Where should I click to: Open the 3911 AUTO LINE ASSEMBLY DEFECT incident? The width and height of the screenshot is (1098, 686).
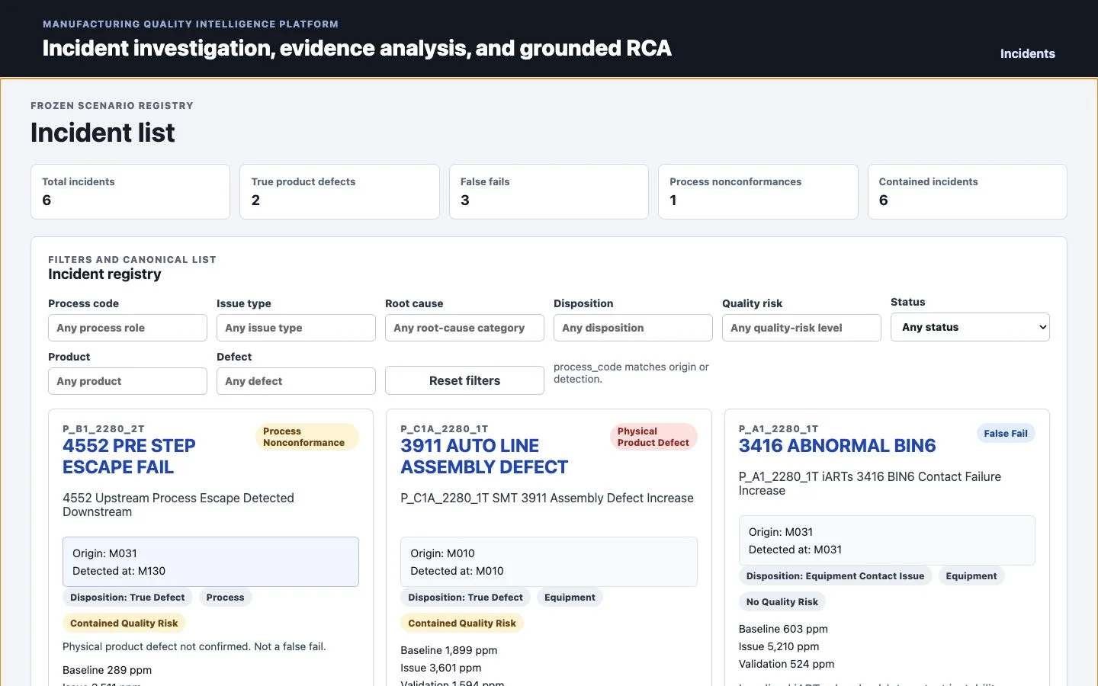point(484,457)
